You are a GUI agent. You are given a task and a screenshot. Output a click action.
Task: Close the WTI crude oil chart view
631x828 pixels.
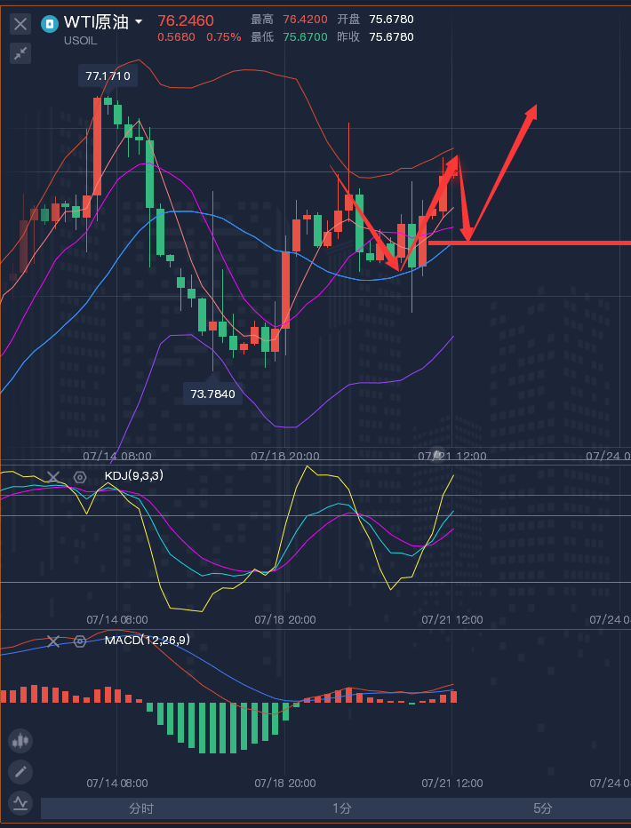(20, 24)
